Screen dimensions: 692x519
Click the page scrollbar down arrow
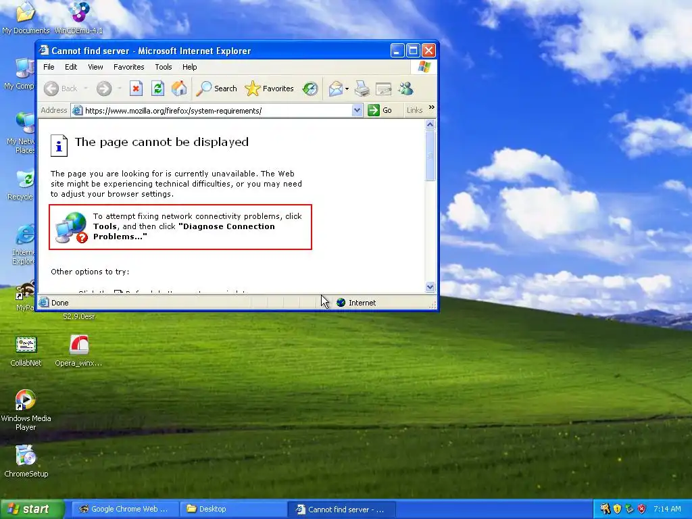430,287
